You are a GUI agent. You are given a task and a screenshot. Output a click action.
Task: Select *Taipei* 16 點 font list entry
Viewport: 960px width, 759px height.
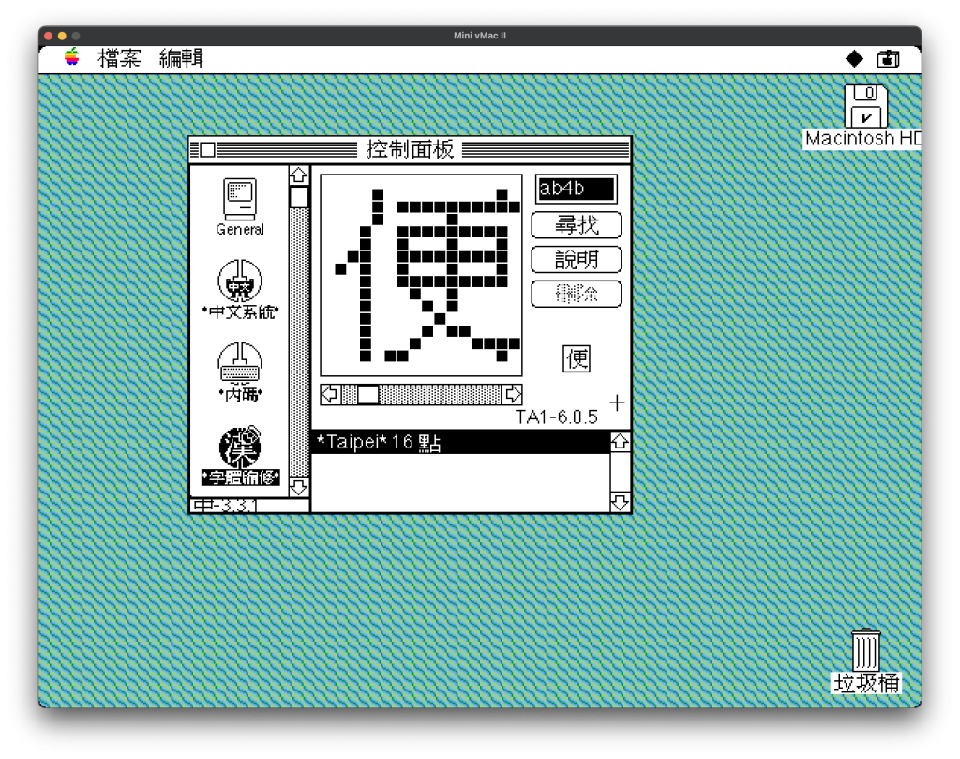point(459,443)
